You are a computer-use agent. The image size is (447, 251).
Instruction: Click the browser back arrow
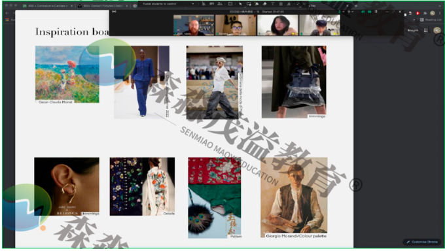pos(7,13)
